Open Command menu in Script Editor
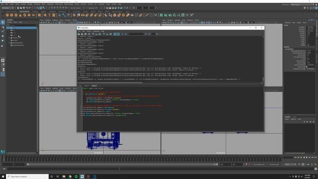Image resolution: width=318 pixels, height=179 pixels. (96, 31)
